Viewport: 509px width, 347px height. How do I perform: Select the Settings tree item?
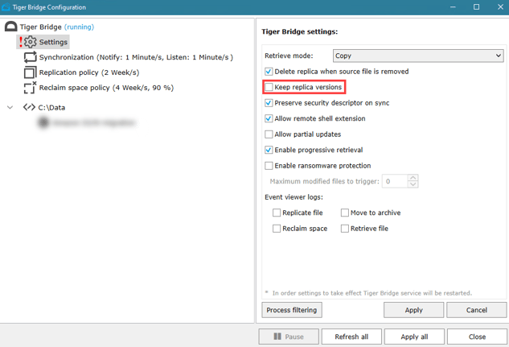click(43, 42)
